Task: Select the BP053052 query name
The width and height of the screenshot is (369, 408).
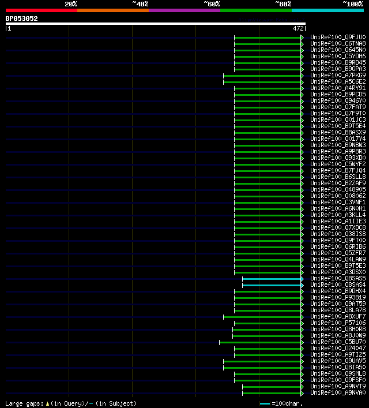Action: (21, 18)
